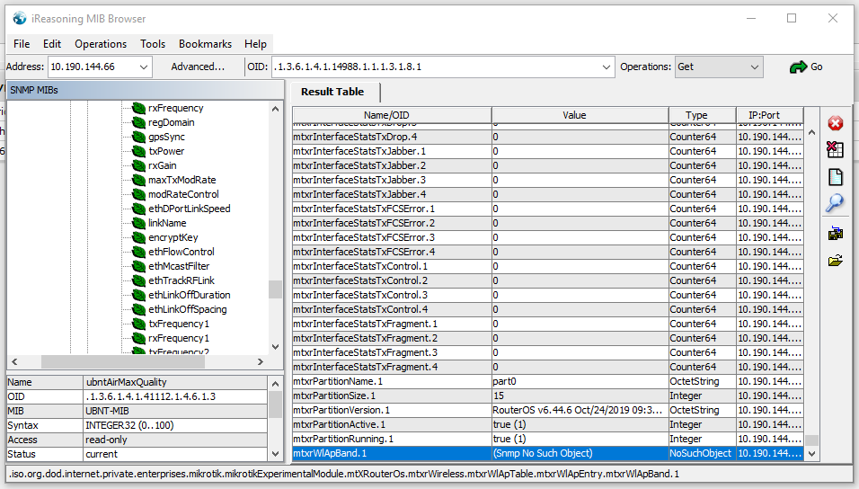Image resolution: width=859 pixels, height=489 pixels.
Task: Sort by Value column header
Action: (580, 115)
